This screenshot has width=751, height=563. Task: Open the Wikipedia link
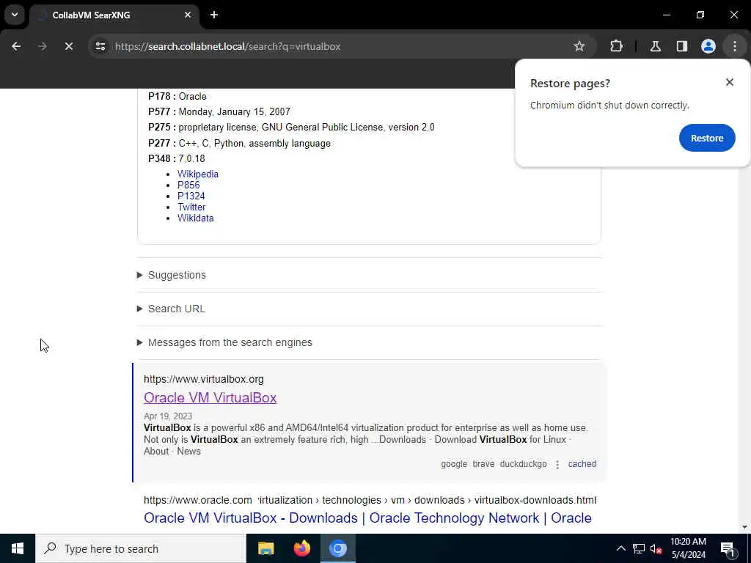point(198,174)
